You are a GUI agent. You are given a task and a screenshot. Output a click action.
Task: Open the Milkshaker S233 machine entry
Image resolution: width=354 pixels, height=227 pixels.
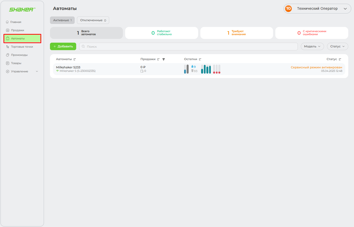[68, 67]
